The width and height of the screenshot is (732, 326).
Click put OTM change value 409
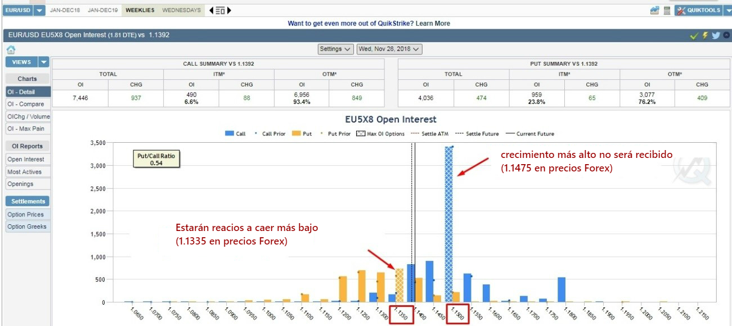pos(702,98)
